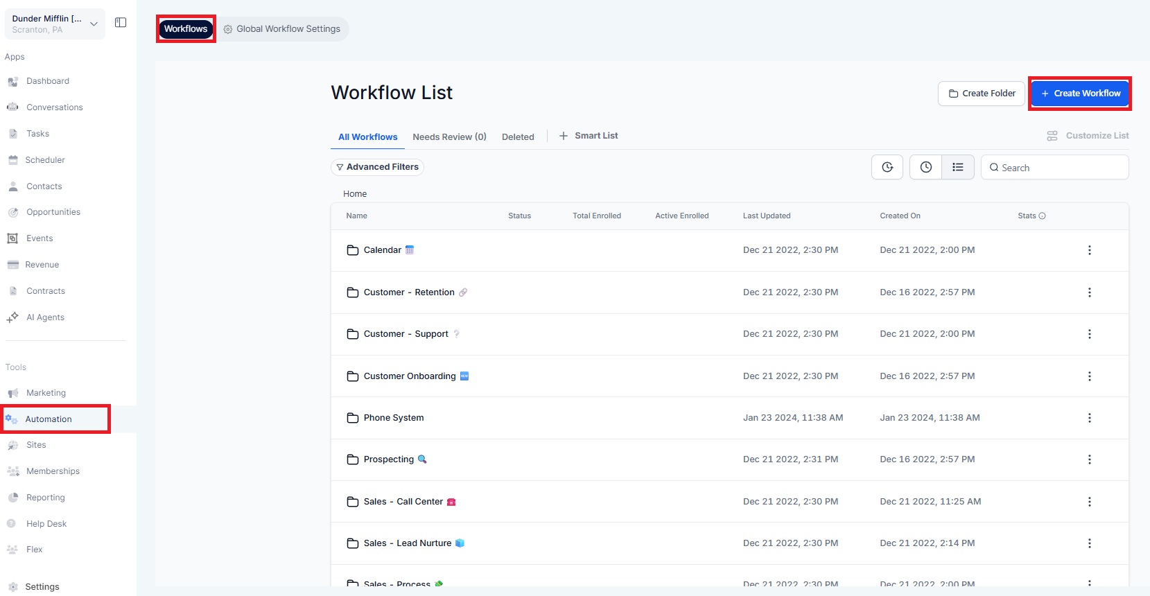Switch to the Workflows tab

[186, 29]
